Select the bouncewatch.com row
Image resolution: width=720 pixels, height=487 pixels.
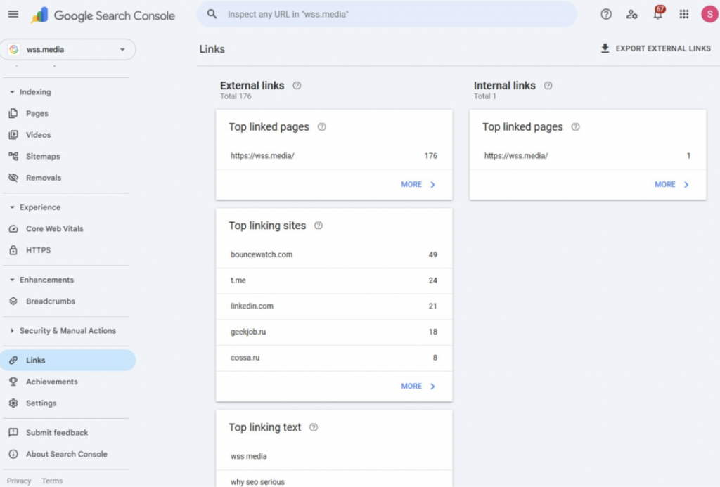(x=334, y=255)
